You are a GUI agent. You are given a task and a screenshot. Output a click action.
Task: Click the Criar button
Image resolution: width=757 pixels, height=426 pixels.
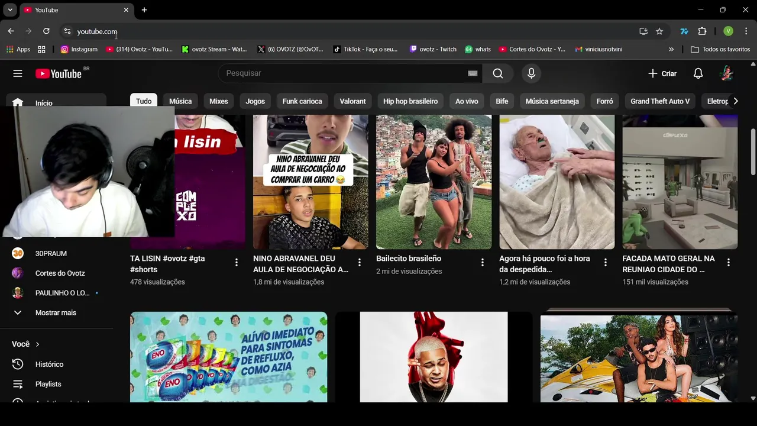[662, 73]
